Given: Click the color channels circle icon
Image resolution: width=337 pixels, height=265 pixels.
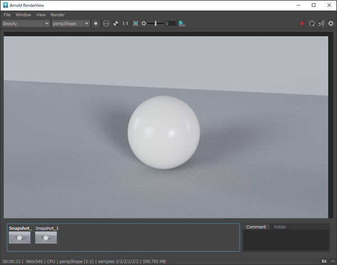Looking at the screenshot, I should pos(96,24).
